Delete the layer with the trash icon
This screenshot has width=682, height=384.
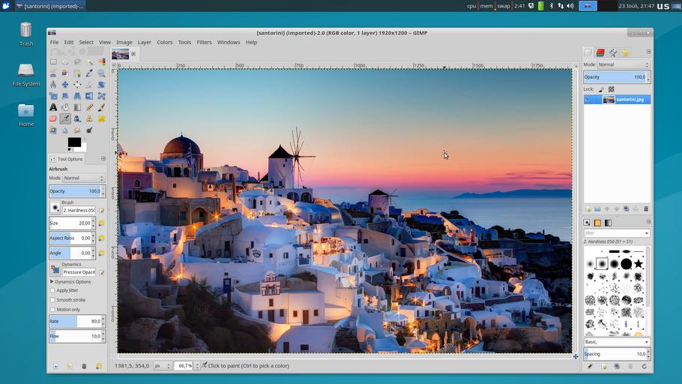[646, 208]
